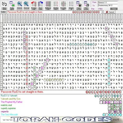Click the Codes: label
The height and width of the screenshot is (123, 123).
3,12
